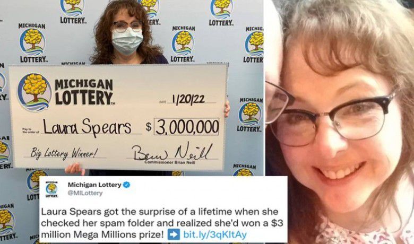Select the handwritten Laura Spears payee name
414x244 pixels.
87,127
